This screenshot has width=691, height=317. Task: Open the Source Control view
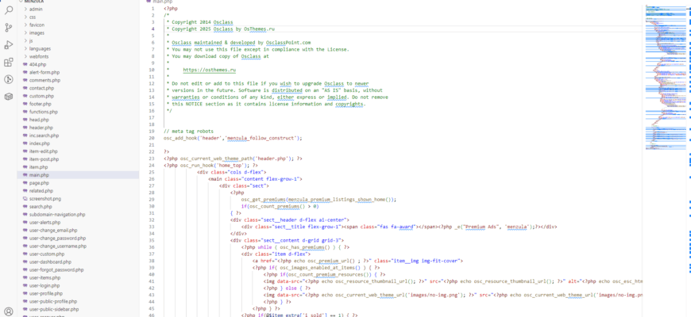tap(9, 28)
